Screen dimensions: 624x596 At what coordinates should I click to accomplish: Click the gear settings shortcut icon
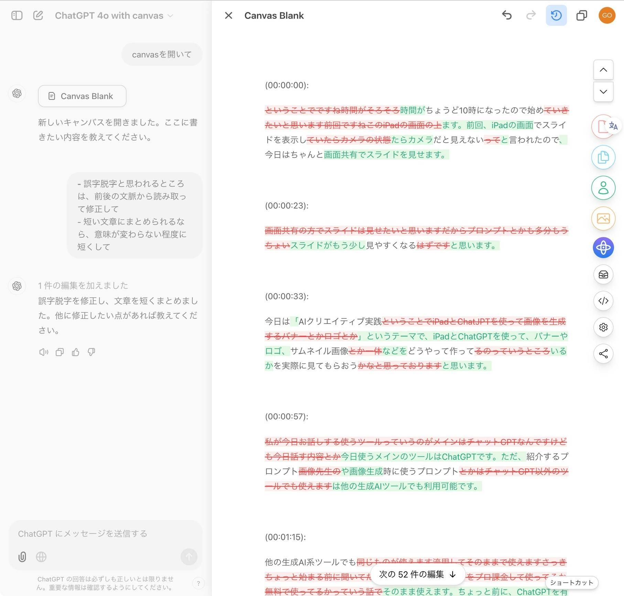click(x=603, y=327)
